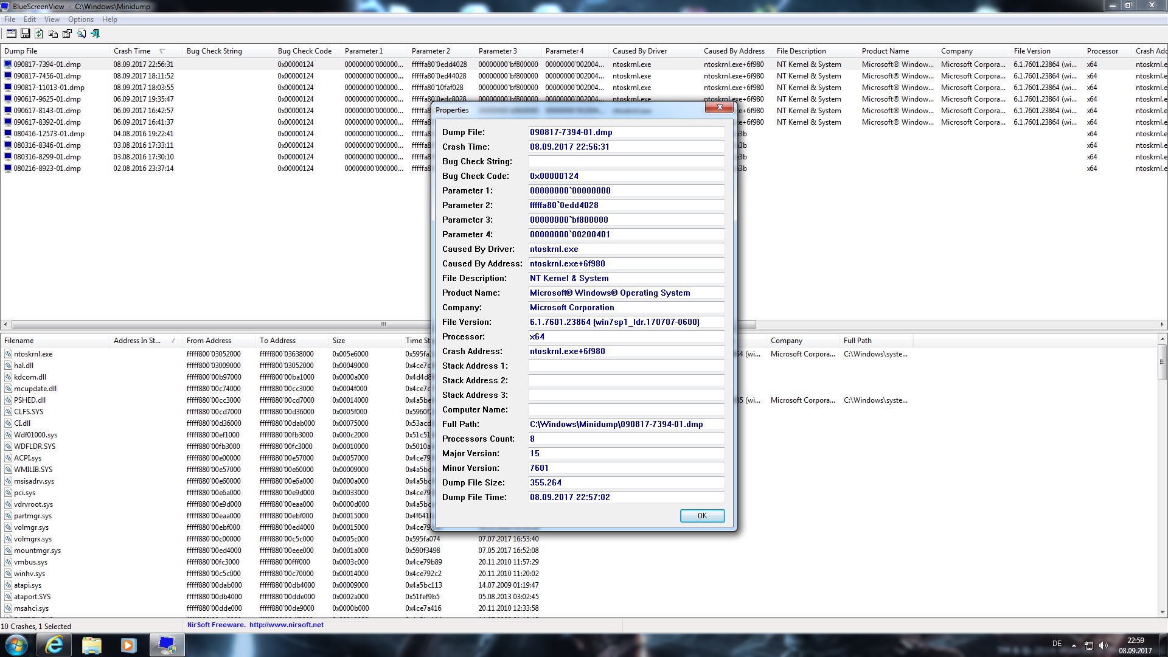This screenshot has height=657, width=1168.
Task: Click the Filename column header in lower pane
Action: point(55,341)
